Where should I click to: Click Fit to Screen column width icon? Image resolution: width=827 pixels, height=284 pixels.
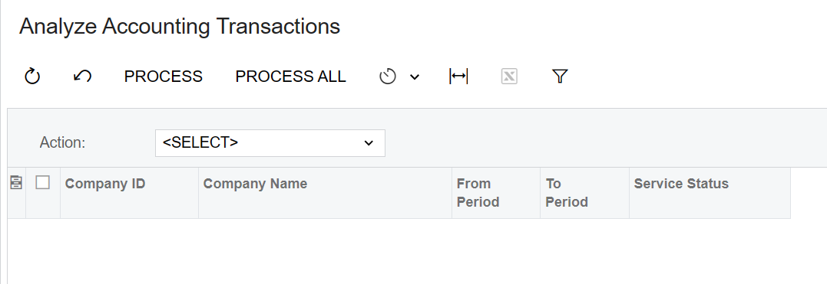pos(458,77)
